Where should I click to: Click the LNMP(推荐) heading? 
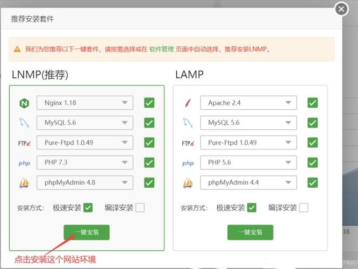point(40,75)
